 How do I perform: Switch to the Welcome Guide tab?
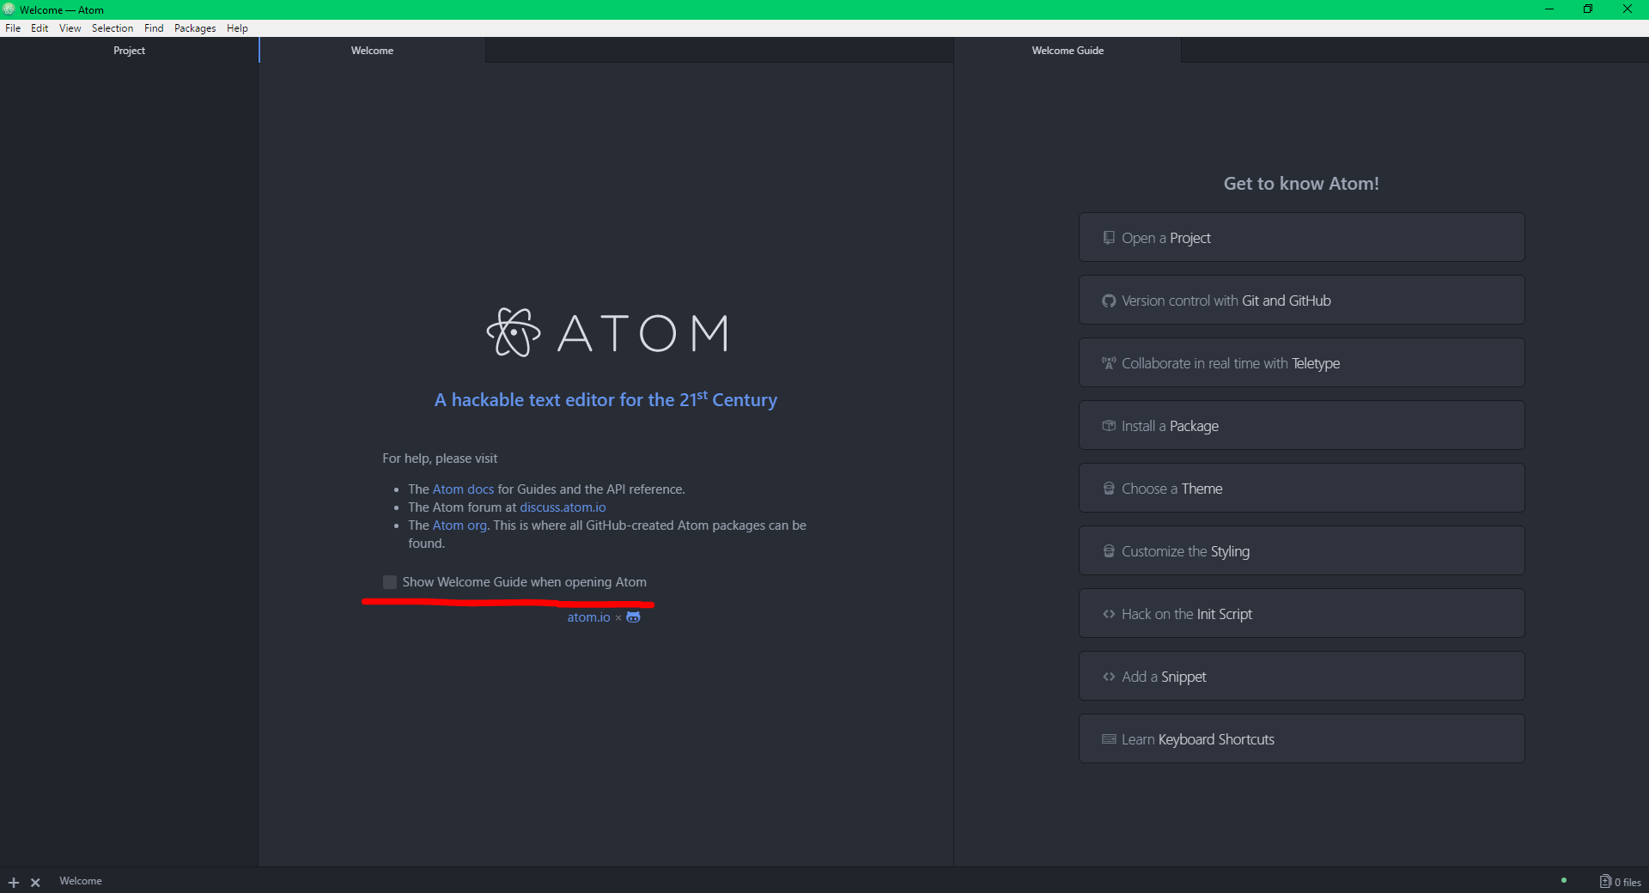(x=1068, y=51)
